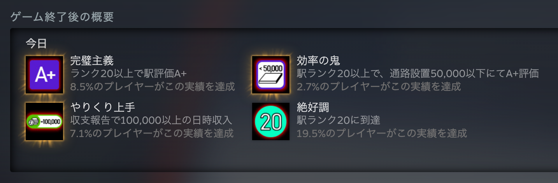Select the やりくり上手 achievement title
This screenshot has width=558, height=183.
coord(103,107)
